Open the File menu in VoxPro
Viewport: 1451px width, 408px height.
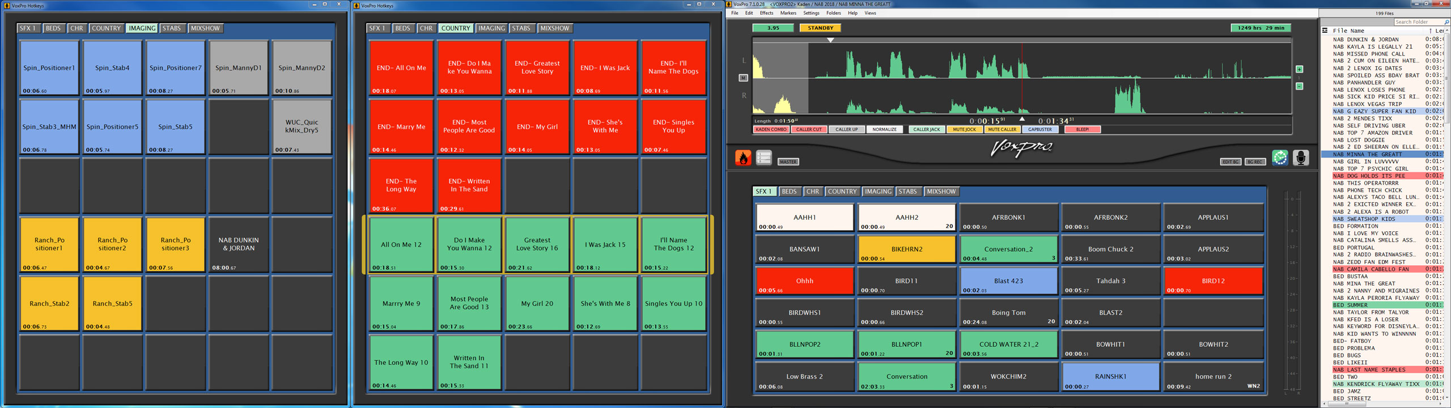point(735,13)
